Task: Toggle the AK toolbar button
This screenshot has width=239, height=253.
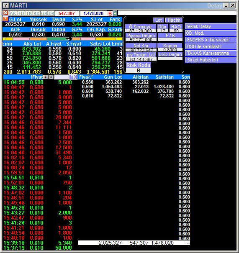Action: point(13,13)
